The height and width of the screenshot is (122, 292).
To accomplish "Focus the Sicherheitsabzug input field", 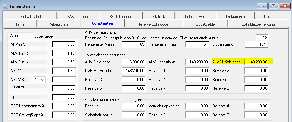I will coord(133,115).
